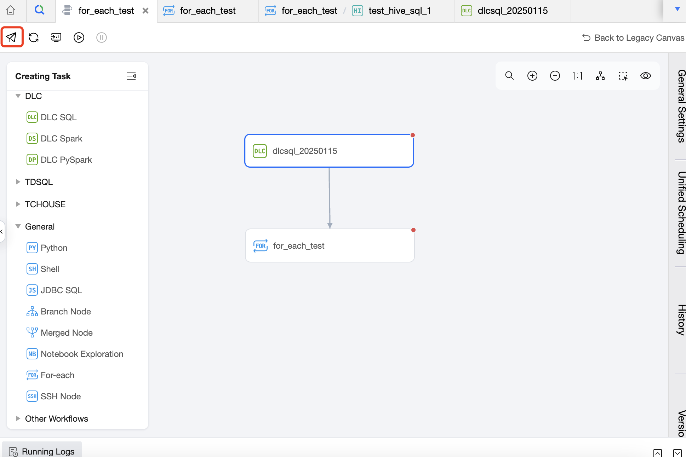Switch to dlcsql_20250115 tab
The image size is (686, 457).
click(x=512, y=11)
